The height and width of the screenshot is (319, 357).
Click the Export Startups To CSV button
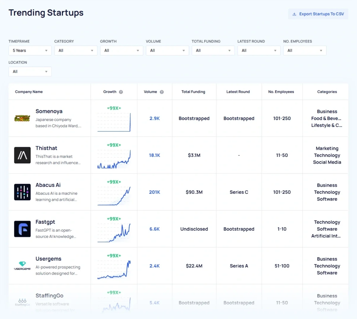click(318, 14)
